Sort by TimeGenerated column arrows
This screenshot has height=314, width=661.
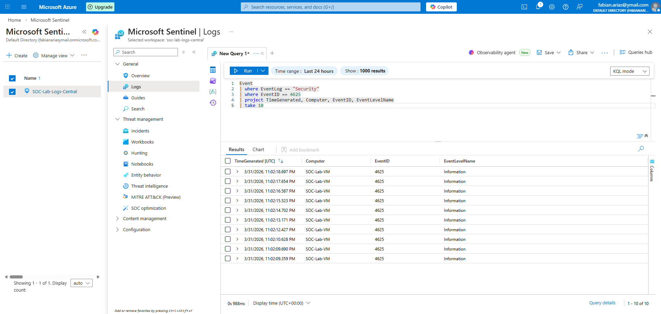[281, 161]
